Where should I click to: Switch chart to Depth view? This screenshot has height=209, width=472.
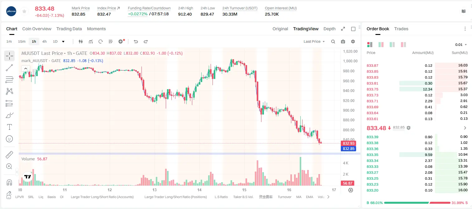(329, 29)
